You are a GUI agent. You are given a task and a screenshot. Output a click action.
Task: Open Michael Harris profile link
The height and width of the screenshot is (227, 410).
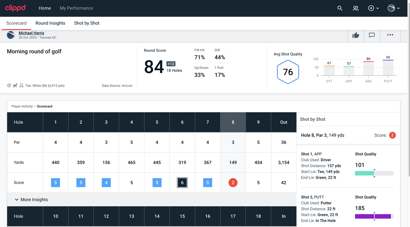point(31,33)
